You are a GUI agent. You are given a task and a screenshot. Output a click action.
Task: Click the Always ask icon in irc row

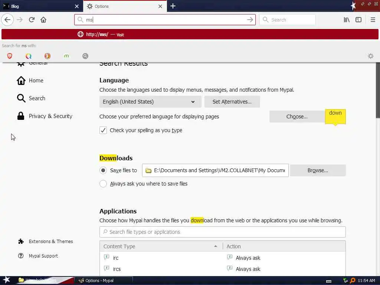(229, 258)
